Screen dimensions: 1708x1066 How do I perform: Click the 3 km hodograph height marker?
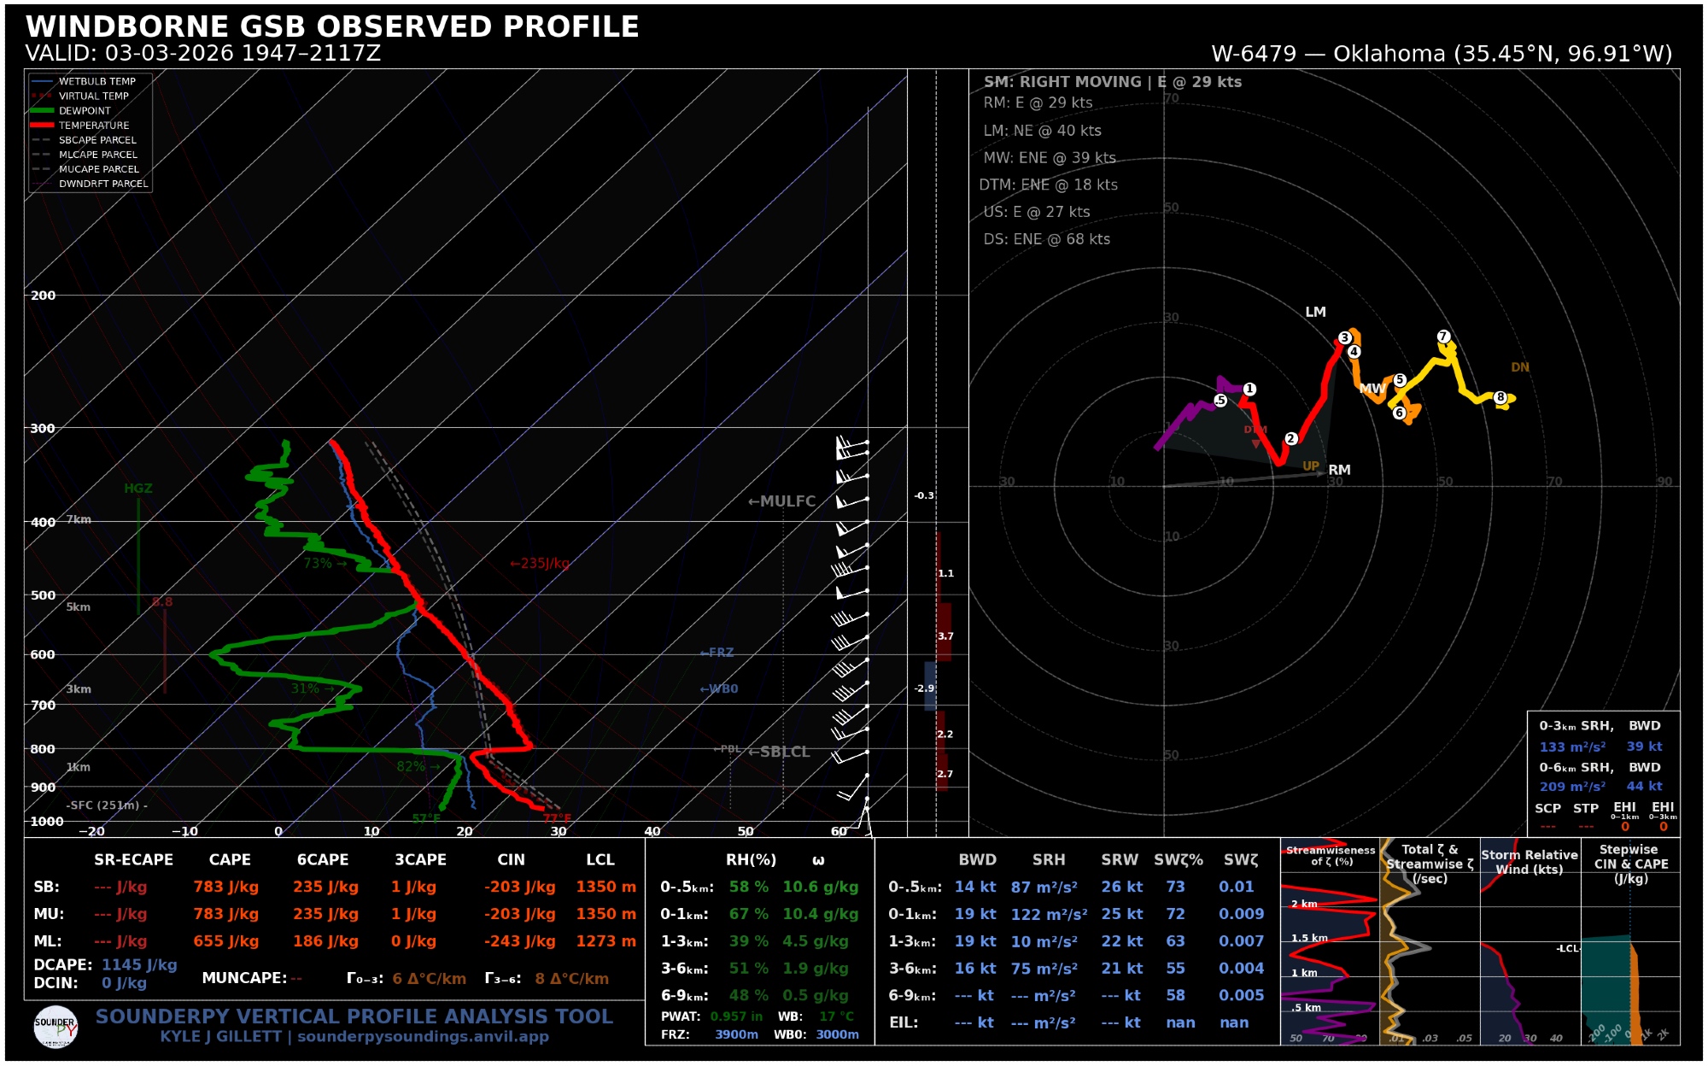pyautogui.click(x=1345, y=337)
